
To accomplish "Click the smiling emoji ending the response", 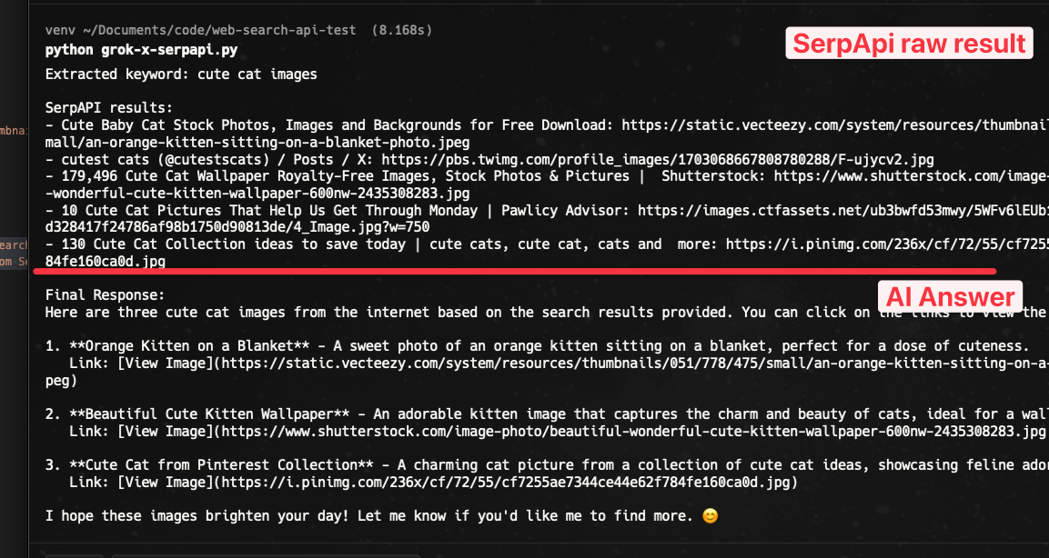I will pos(710,516).
